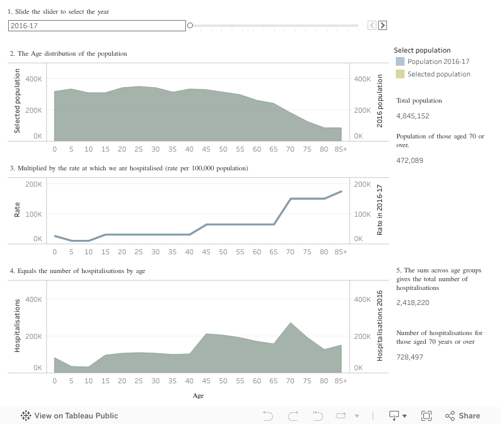Click the redo icon in the toolbar
501x424 pixels.
pyautogui.click(x=292, y=415)
